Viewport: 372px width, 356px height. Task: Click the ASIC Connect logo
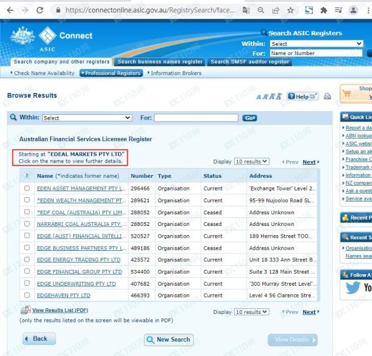click(x=51, y=38)
